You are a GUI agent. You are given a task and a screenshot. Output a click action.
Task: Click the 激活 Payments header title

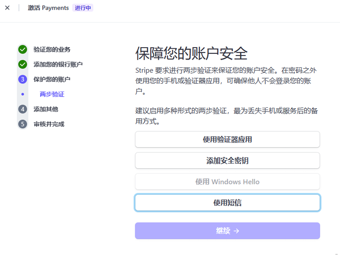tap(48, 8)
